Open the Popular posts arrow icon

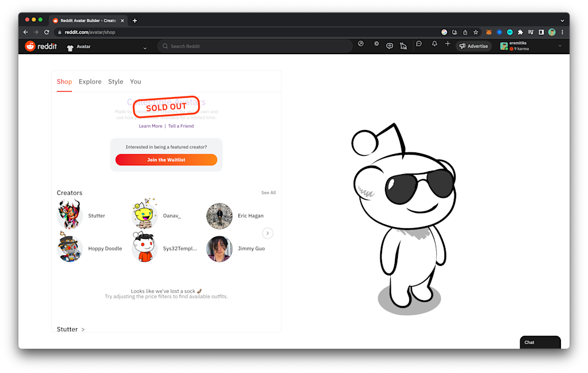point(361,44)
